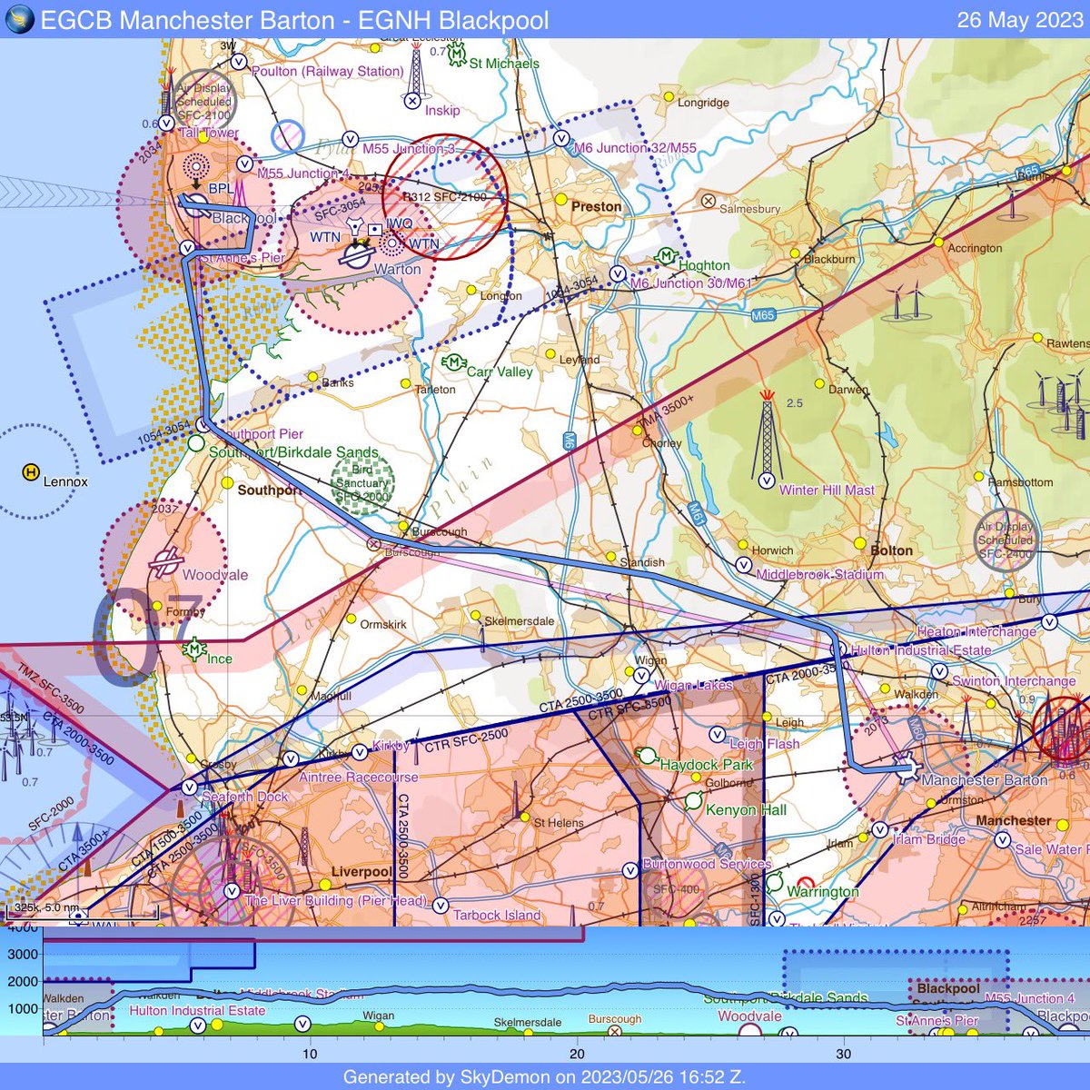Viewport: 1090px width, 1090px height.
Task: Select the Lennox helipad H icon
Action: (31, 472)
